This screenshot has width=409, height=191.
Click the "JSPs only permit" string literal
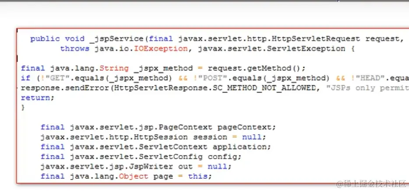pyautogui.click(x=367, y=88)
